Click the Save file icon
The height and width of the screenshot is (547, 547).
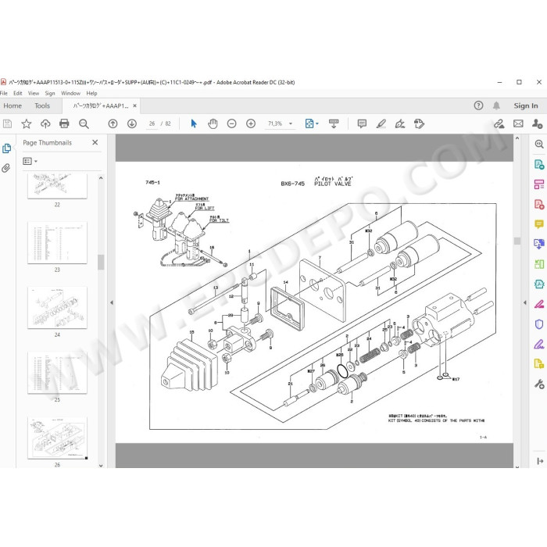pyautogui.click(x=7, y=123)
